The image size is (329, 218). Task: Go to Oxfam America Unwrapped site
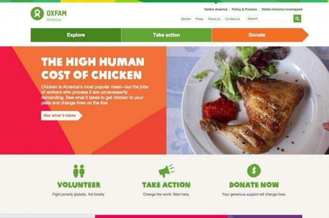click(x=282, y=9)
